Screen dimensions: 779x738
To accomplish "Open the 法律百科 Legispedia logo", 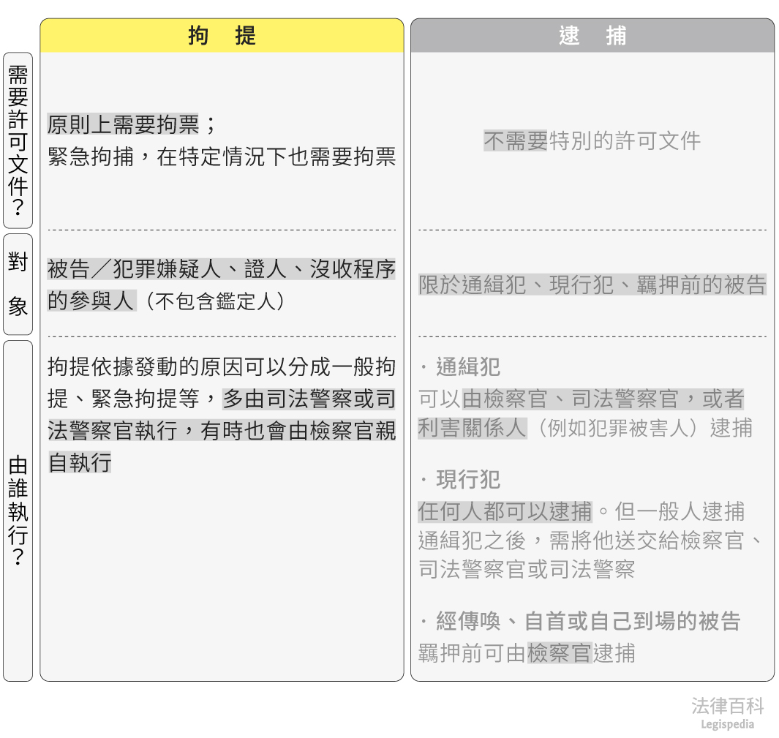I will tap(727, 713).
